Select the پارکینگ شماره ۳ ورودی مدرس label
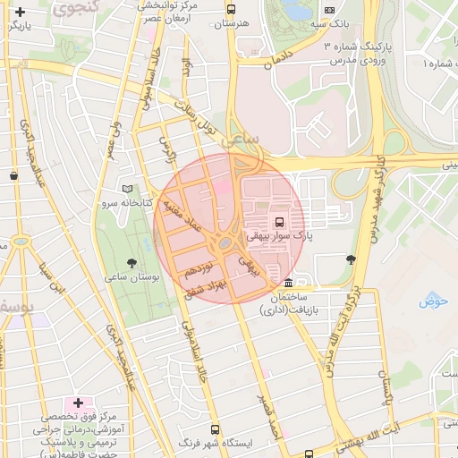 point(358,54)
